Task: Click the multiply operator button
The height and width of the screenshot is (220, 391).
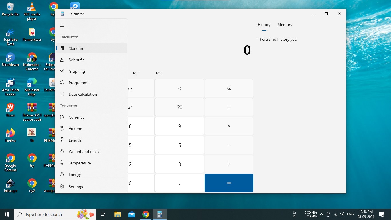Action: point(229,126)
